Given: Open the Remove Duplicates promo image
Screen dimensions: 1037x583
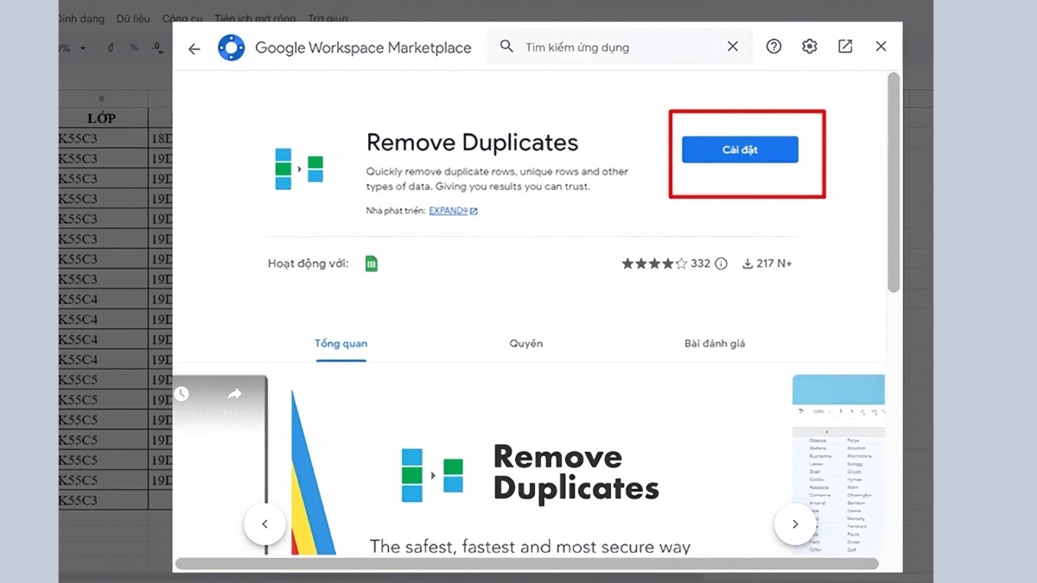Looking at the screenshot, I should (531, 466).
